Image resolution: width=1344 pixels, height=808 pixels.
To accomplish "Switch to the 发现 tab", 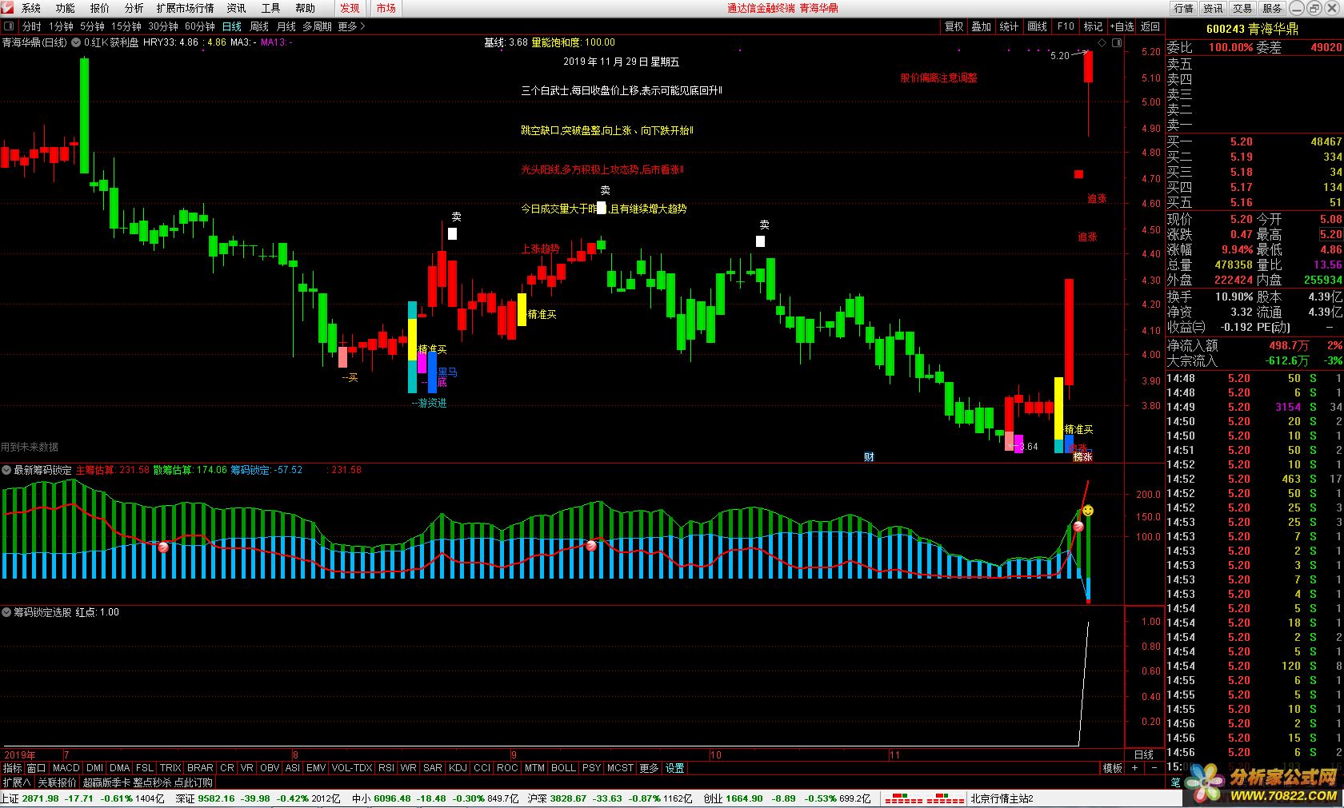I will (350, 8).
